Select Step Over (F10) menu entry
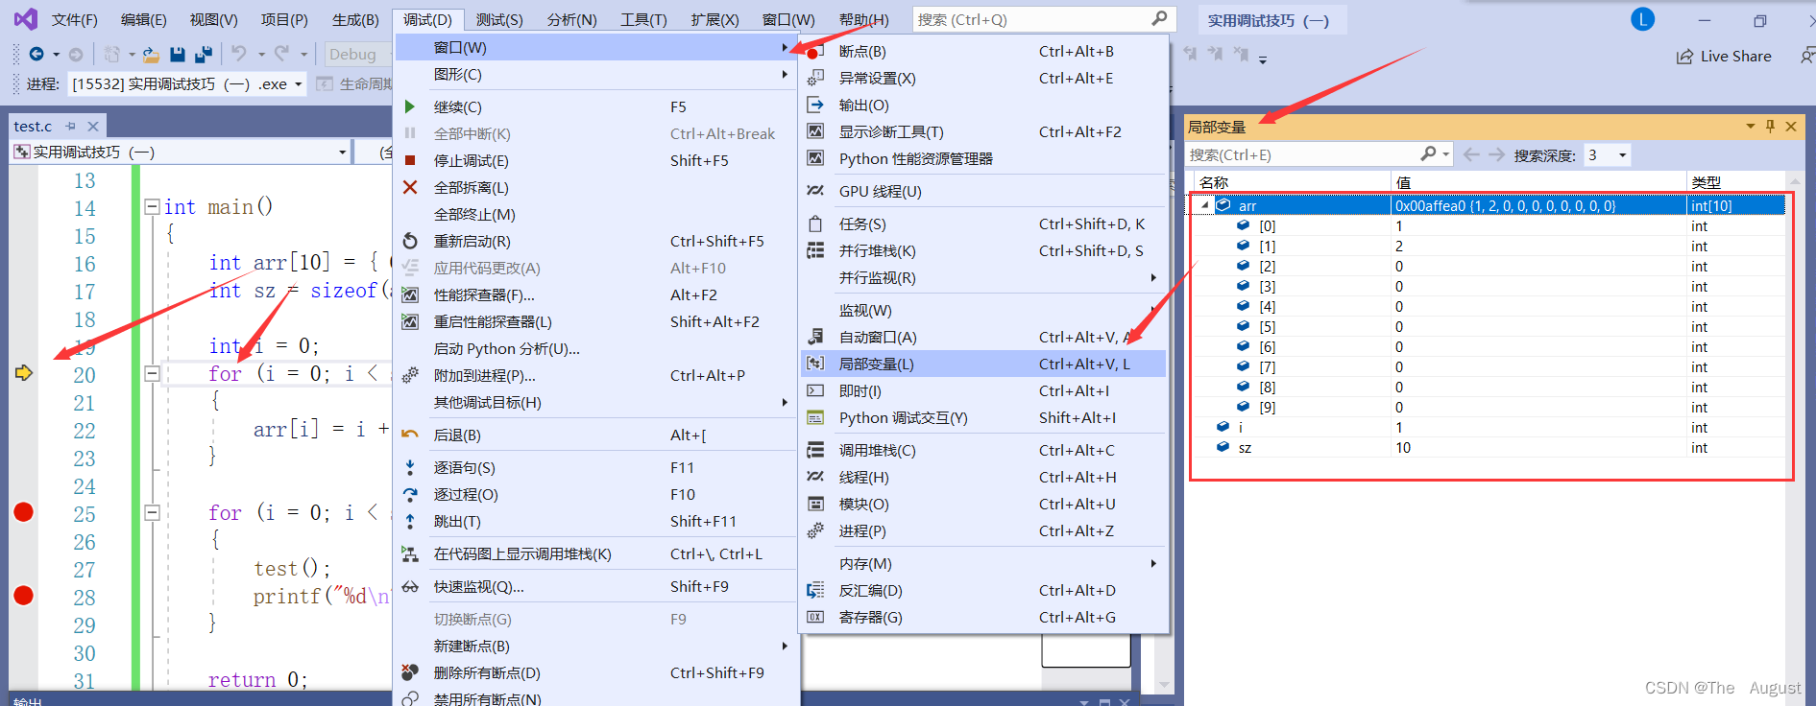The image size is (1816, 706). click(595, 494)
